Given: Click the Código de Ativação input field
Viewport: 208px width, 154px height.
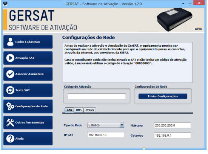Looking at the screenshot, I should pyautogui.click(x=97, y=96).
